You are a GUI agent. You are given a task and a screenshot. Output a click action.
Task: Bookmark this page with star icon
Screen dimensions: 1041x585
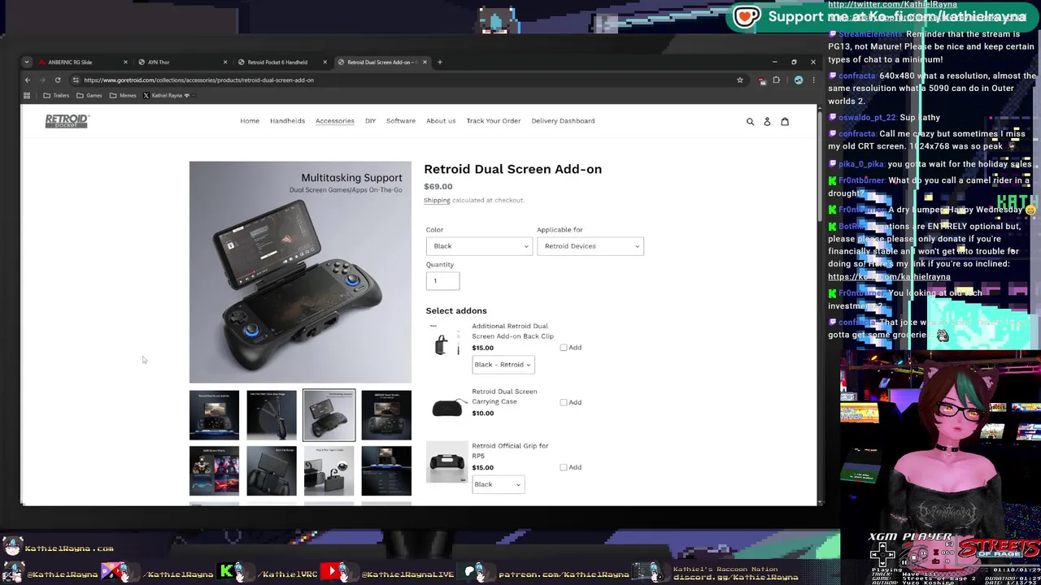tap(739, 80)
